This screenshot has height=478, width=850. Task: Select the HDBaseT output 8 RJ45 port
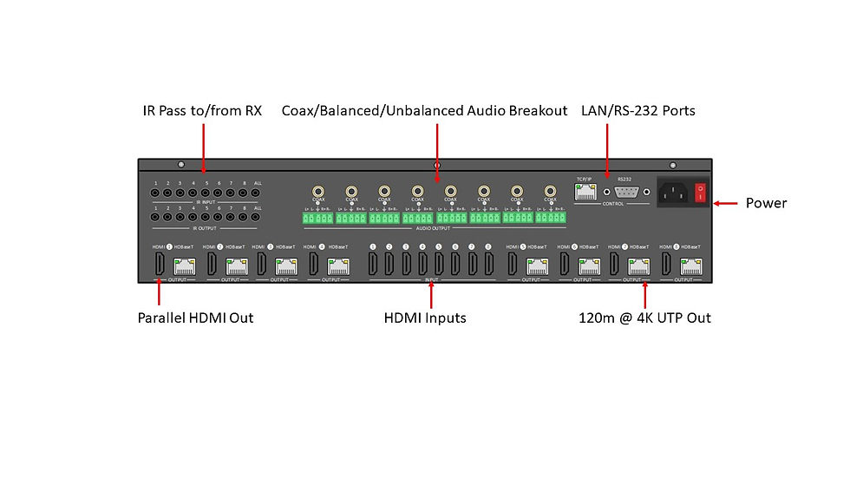pos(691,266)
